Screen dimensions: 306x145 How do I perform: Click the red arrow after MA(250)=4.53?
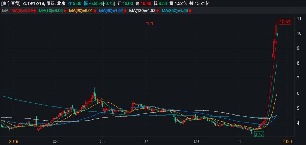pos(192,11)
